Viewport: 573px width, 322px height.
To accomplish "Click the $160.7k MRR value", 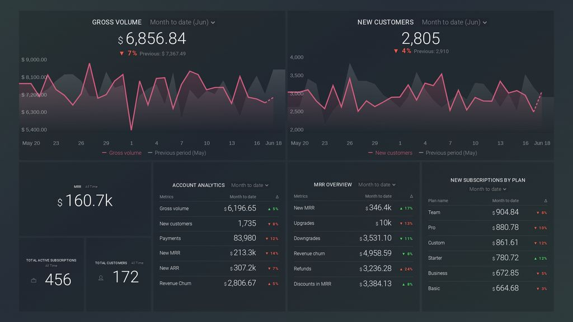I will [x=85, y=201].
